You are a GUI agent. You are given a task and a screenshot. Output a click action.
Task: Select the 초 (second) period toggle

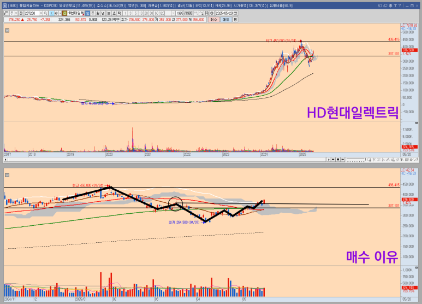click(114, 13)
